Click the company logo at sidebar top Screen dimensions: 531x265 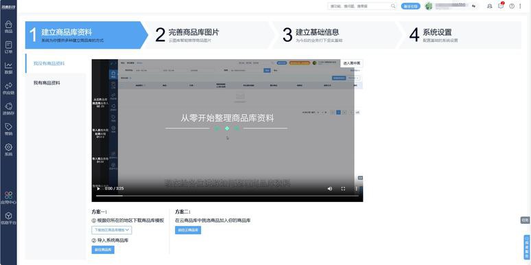[8, 7]
